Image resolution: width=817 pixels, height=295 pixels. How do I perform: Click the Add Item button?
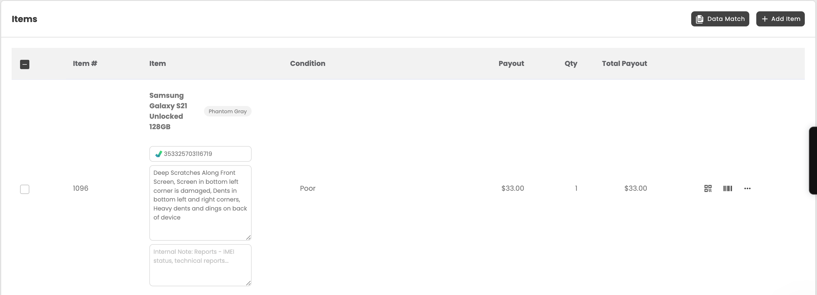(x=780, y=19)
